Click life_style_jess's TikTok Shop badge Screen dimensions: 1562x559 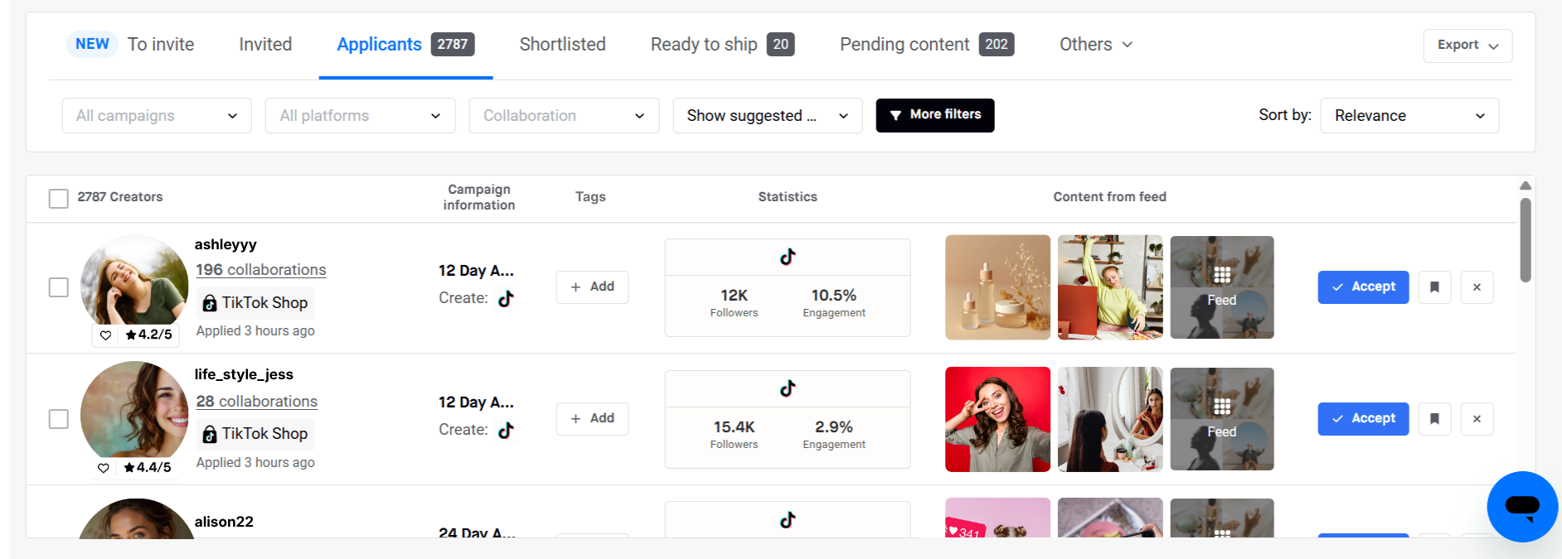point(255,434)
